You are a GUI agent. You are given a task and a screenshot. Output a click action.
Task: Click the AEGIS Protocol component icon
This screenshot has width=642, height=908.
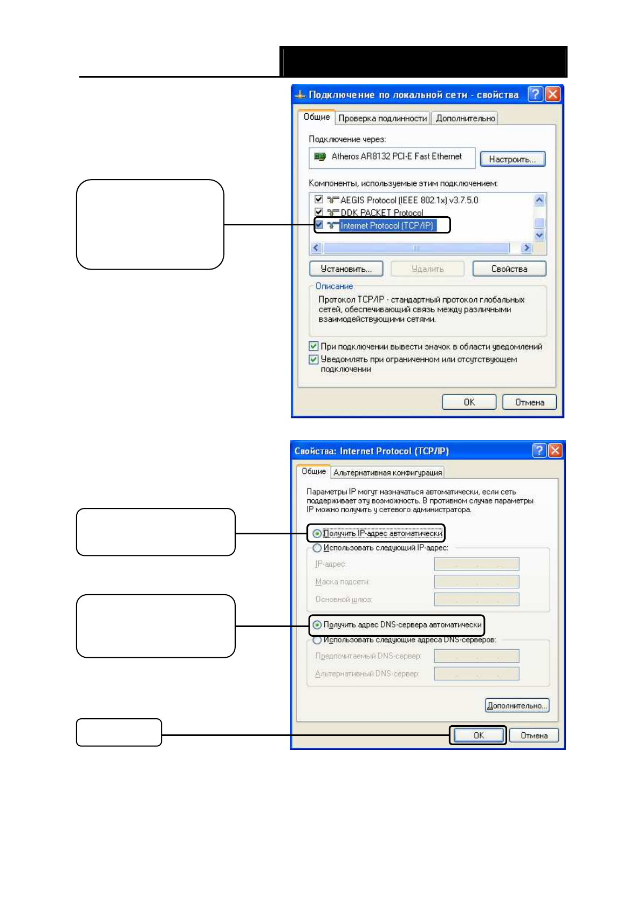click(333, 200)
